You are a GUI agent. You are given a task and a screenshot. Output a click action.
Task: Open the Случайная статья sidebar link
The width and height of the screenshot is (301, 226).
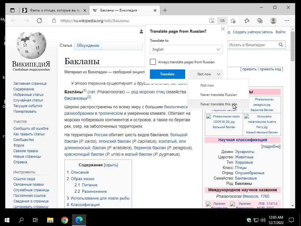coord(28,100)
